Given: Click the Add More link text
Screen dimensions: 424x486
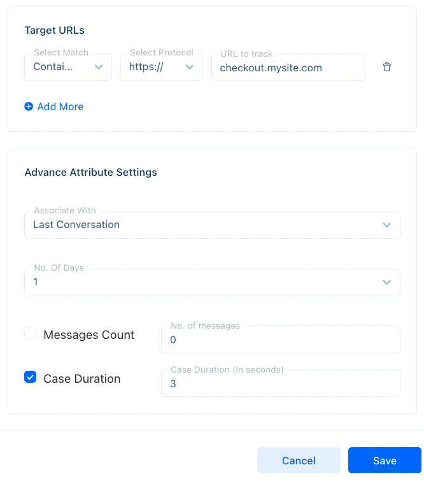Looking at the screenshot, I should (60, 106).
